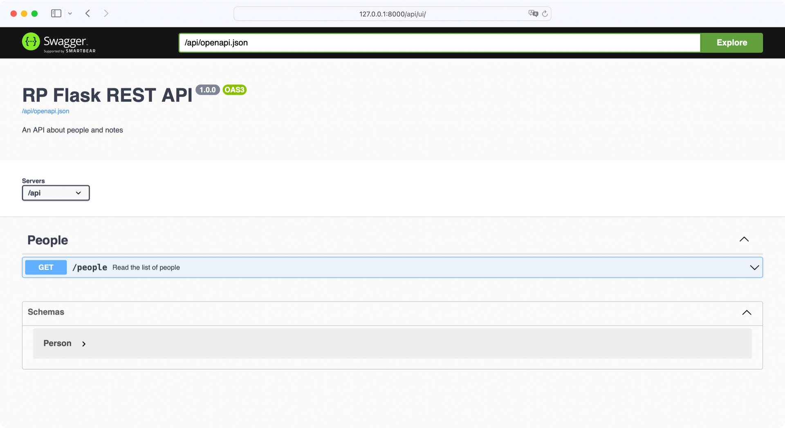Screen dimensions: 785x428
Task: Click the 1.0.0 version badge
Action: point(208,90)
